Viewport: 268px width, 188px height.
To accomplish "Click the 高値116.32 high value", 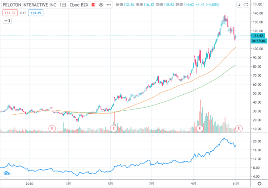I will click(x=145, y=4).
